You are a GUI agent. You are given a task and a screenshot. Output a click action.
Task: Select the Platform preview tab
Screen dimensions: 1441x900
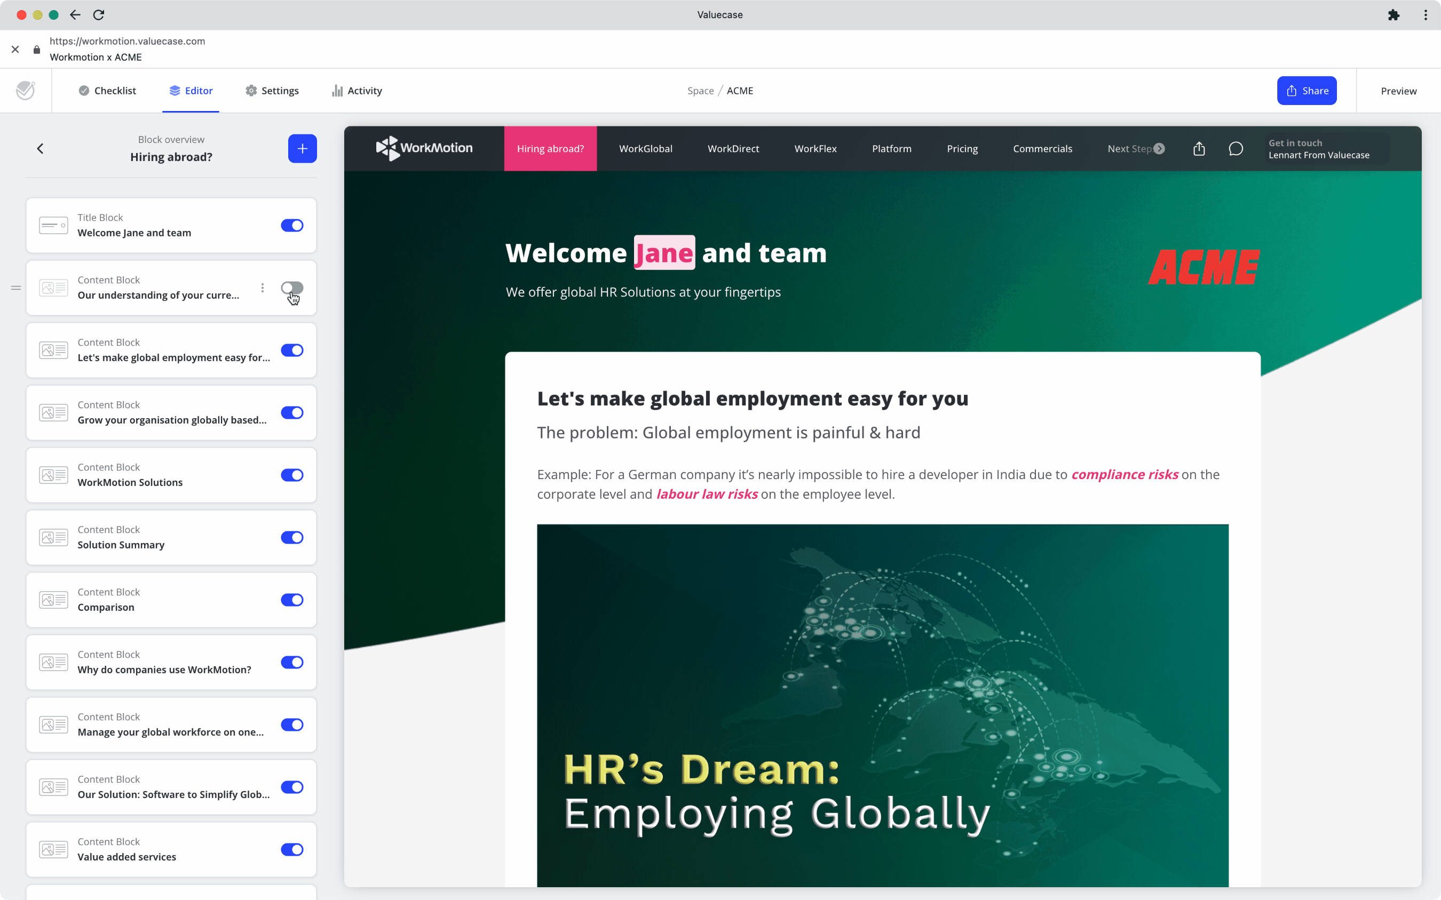click(x=891, y=148)
